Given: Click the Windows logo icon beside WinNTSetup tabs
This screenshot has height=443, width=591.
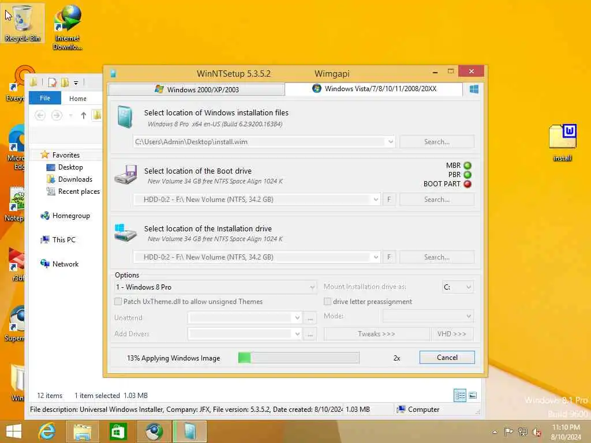Looking at the screenshot, I should (x=474, y=89).
